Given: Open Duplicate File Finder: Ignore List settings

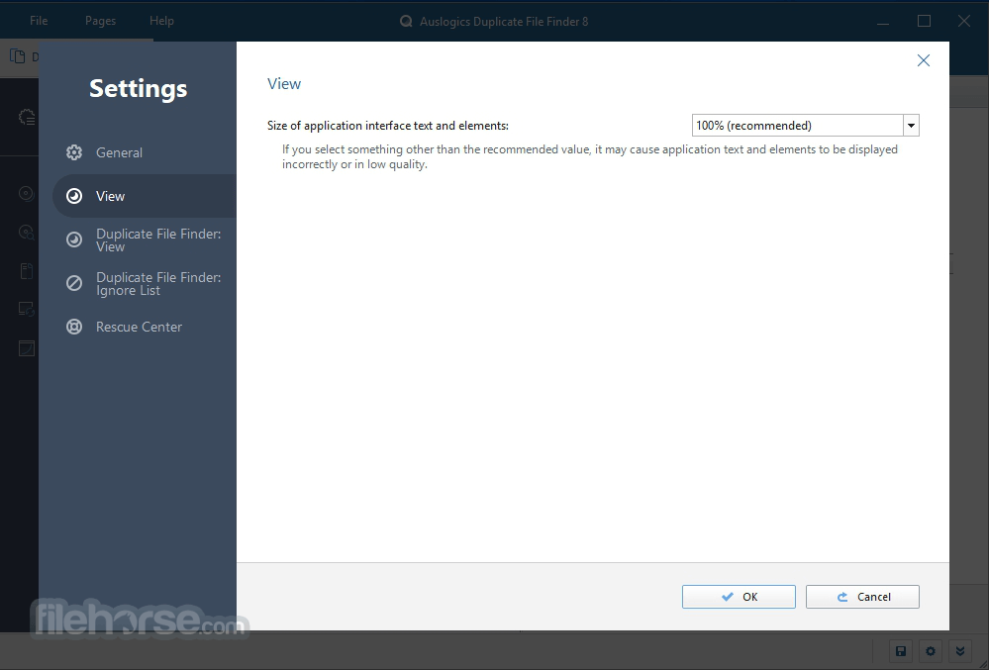Looking at the screenshot, I should click(144, 284).
